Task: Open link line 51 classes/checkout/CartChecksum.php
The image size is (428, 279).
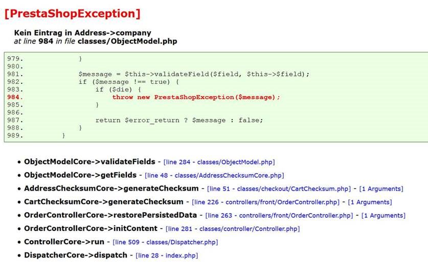Action: [279, 189]
